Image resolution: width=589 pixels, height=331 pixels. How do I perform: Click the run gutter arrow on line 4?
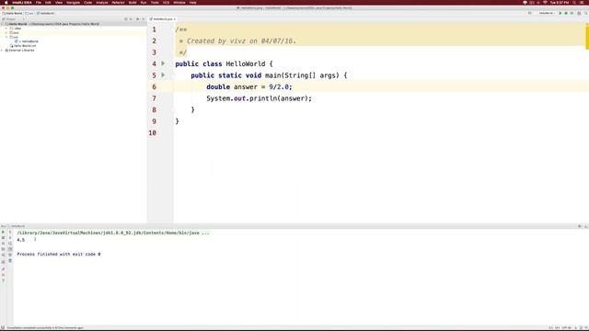click(x=163, y=63)
